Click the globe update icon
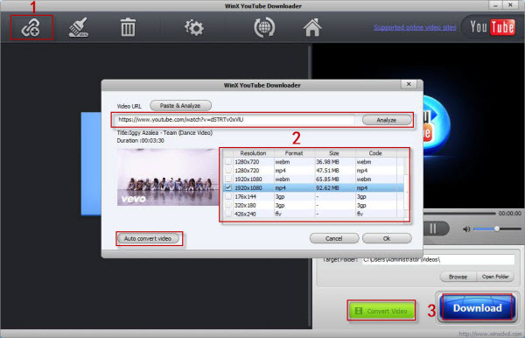The image size is (525, 338). (x=264, y=27)
